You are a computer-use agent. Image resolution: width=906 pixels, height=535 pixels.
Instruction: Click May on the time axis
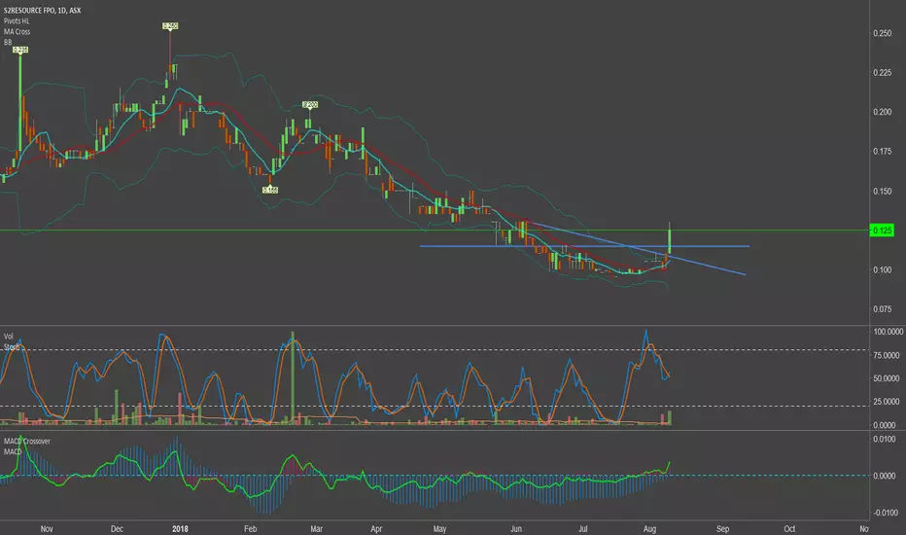tap(439, 528)
